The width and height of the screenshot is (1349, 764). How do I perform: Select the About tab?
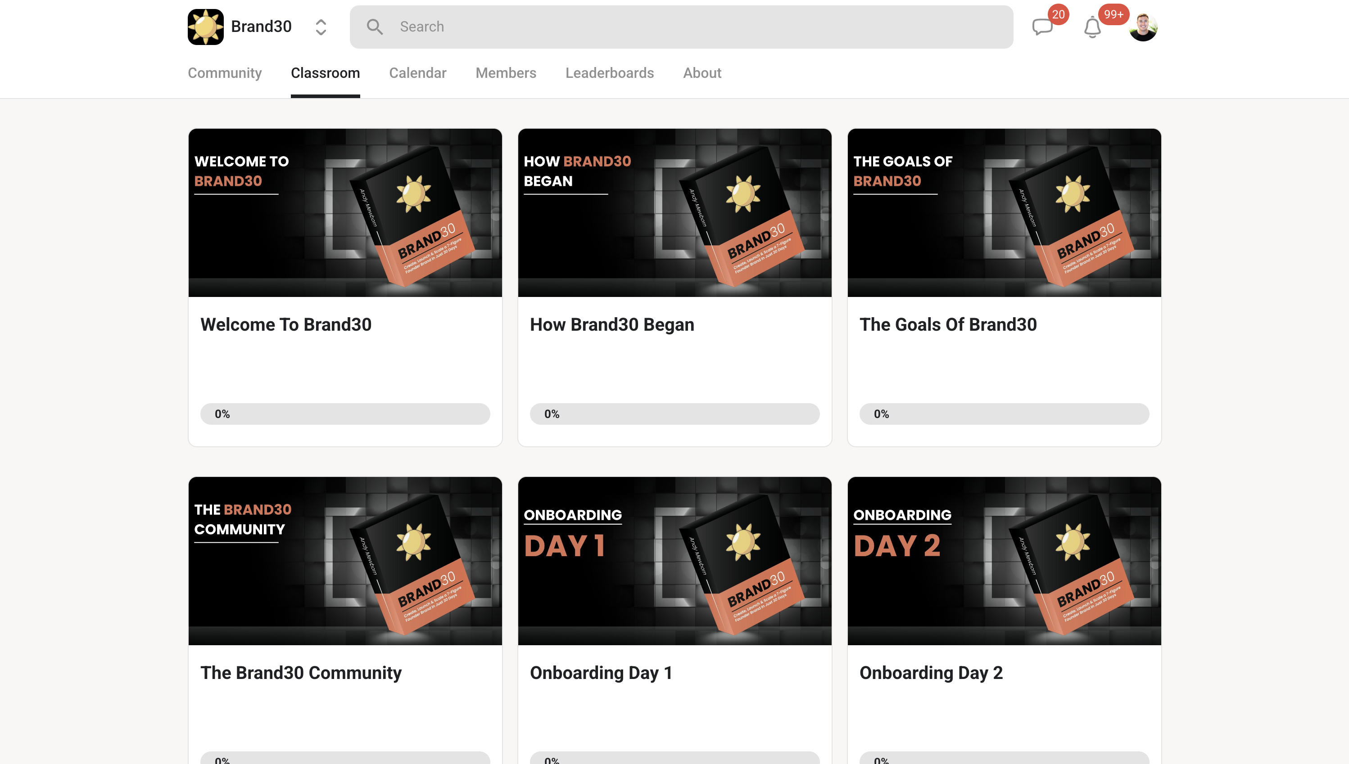click(702, 73)
